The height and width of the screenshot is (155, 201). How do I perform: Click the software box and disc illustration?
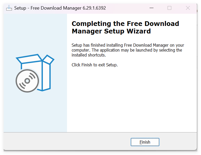pyautogui.click(x=35, y=73)
